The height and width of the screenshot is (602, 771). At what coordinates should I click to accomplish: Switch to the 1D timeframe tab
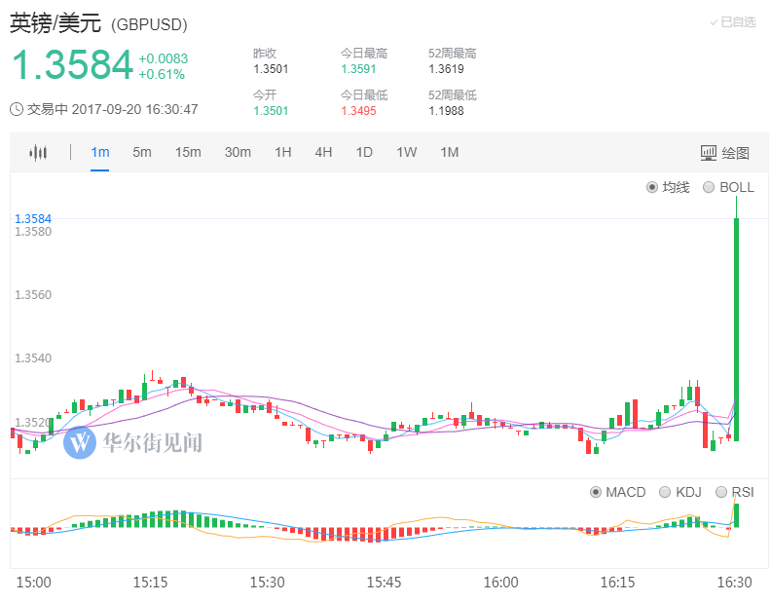pos(364,153)
